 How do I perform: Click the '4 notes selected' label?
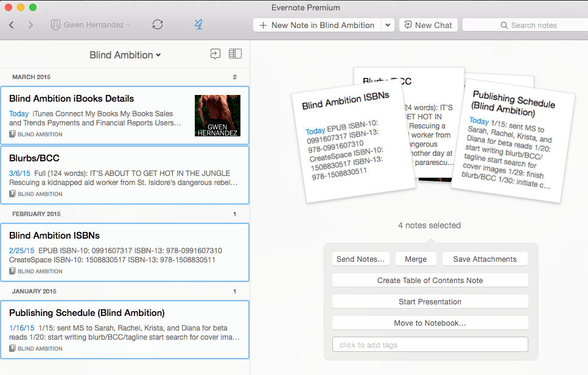(x=429, y=225)
